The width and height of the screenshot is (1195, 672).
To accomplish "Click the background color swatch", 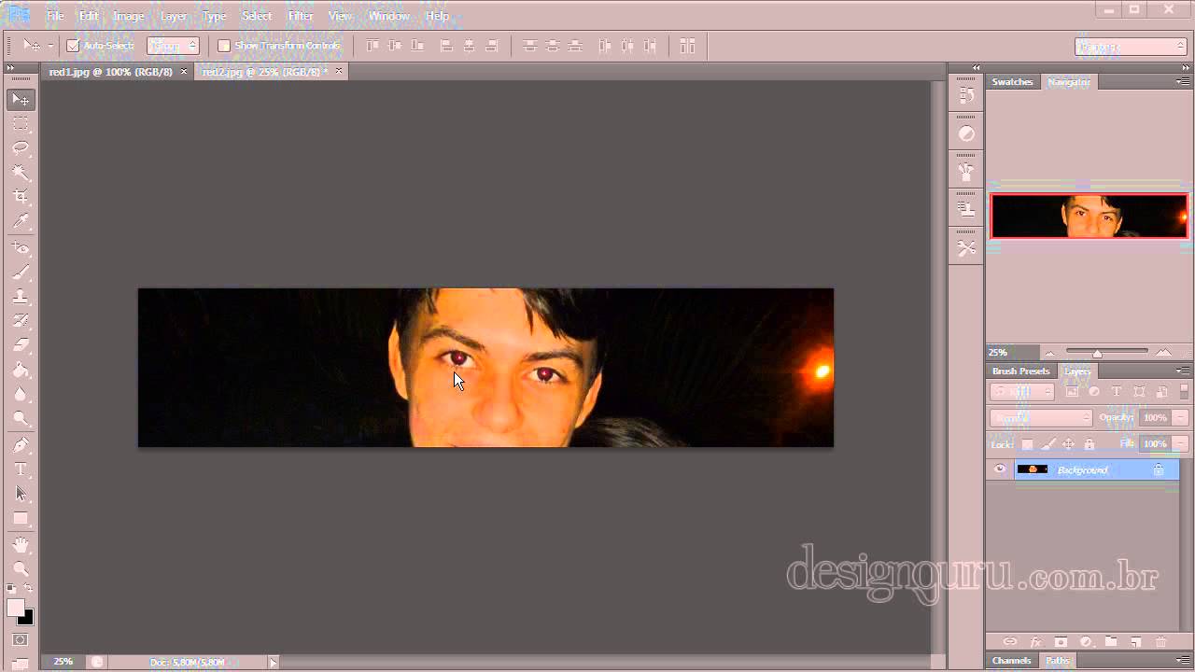I will [x=26, y=618].
